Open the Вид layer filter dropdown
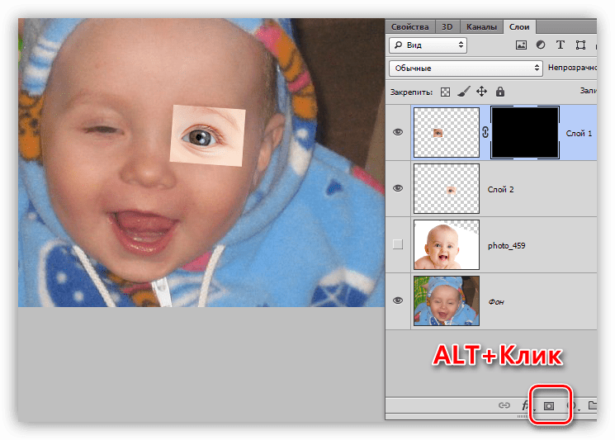 pos(428,45)
